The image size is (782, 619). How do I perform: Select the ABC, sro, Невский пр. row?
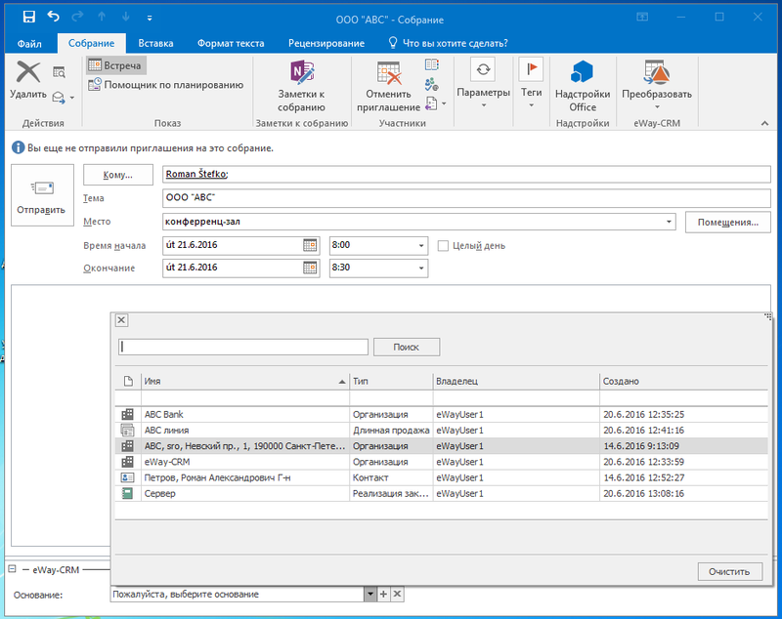(442, 446)
